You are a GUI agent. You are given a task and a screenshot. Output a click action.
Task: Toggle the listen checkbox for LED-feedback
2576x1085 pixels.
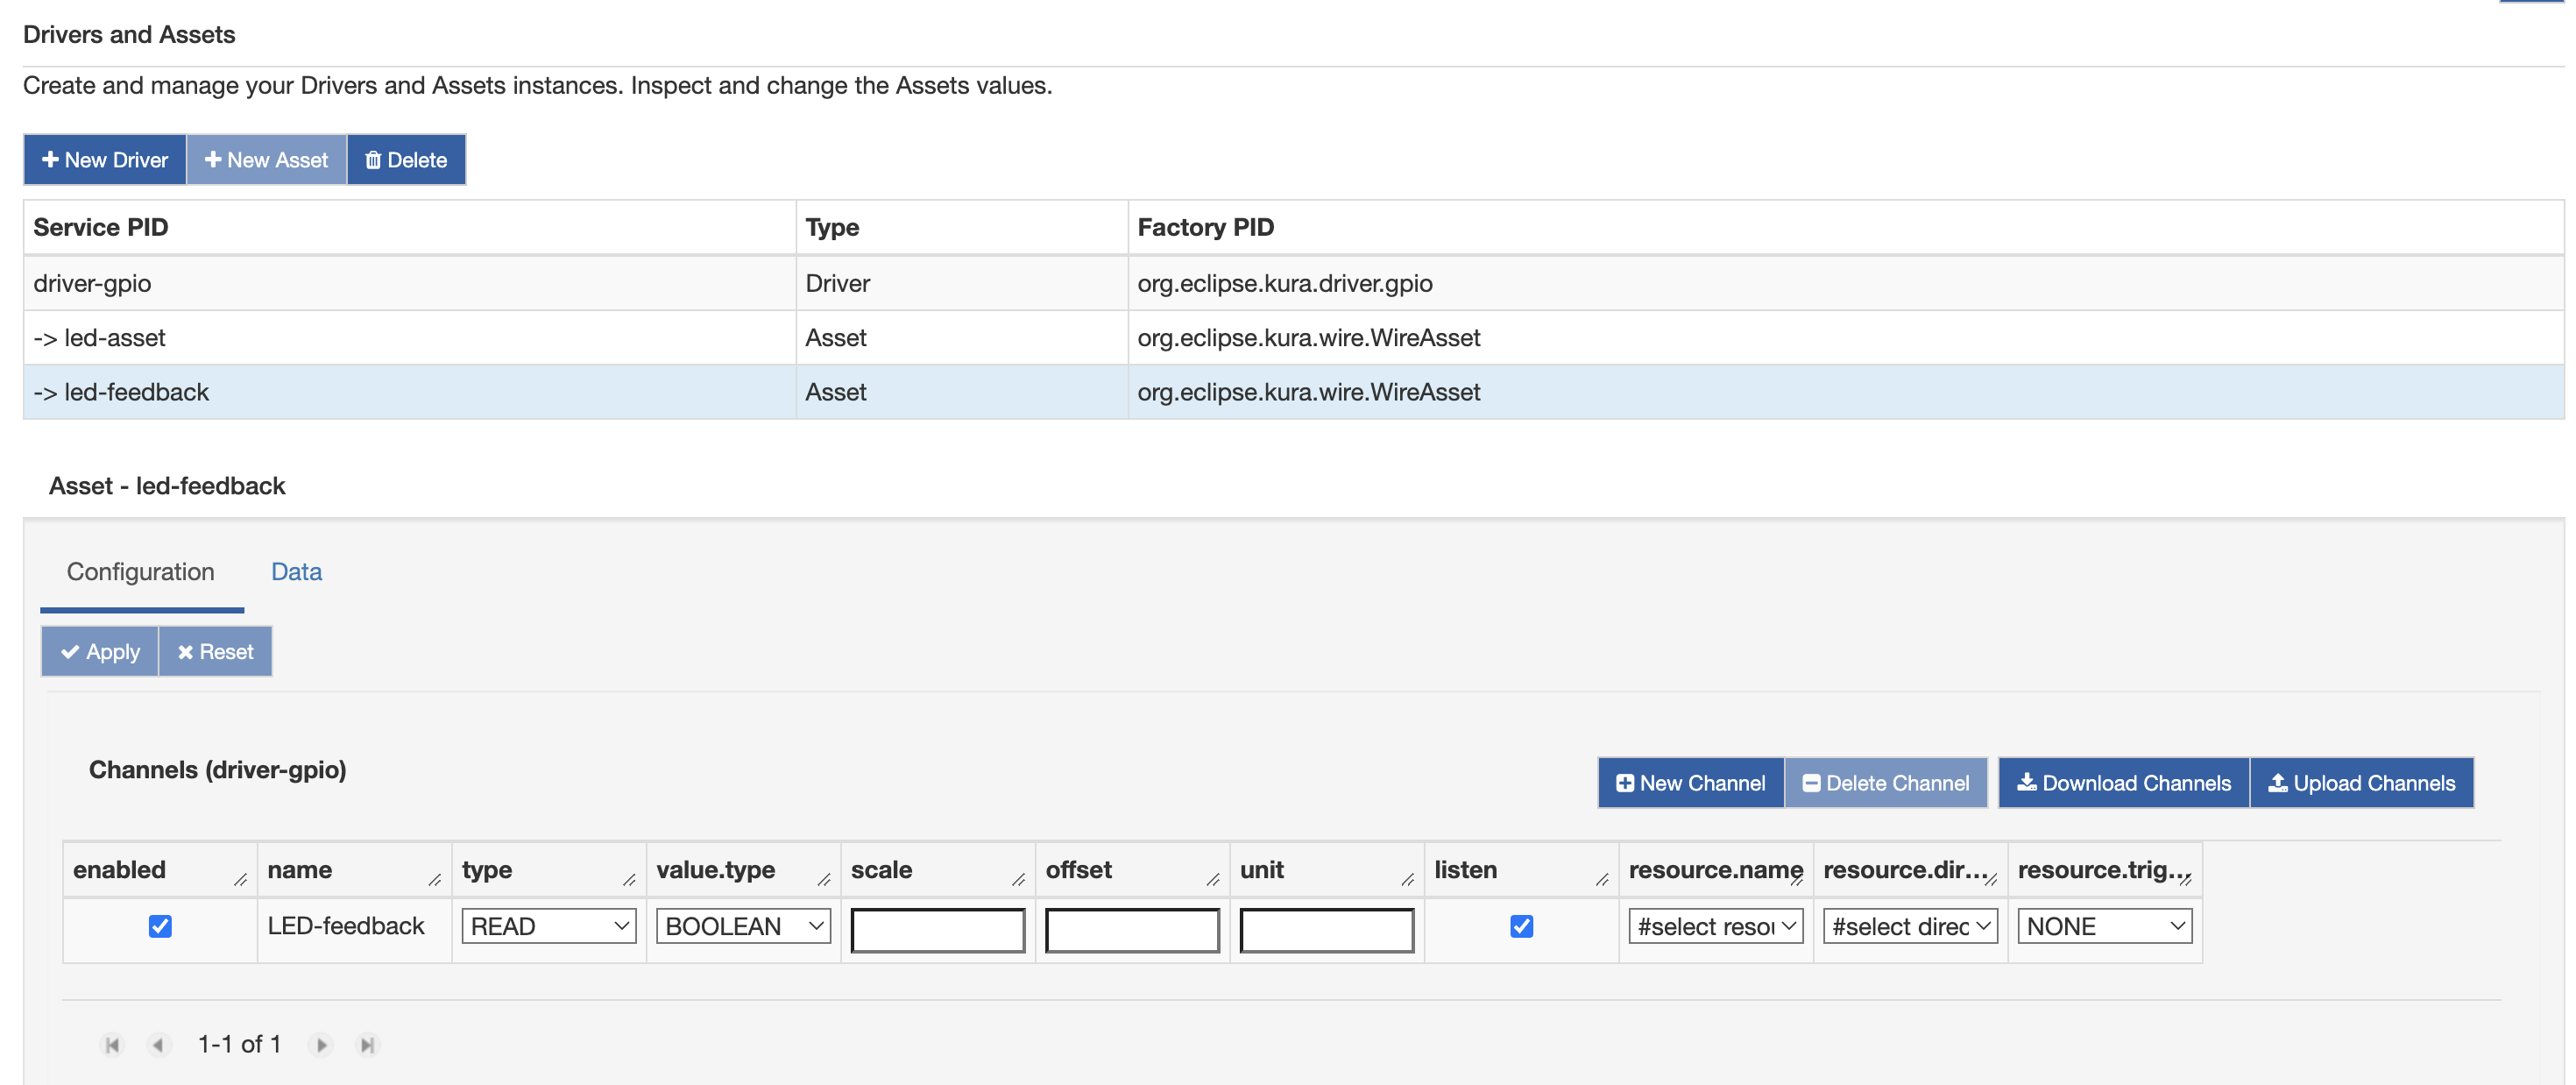point(1522,927)
